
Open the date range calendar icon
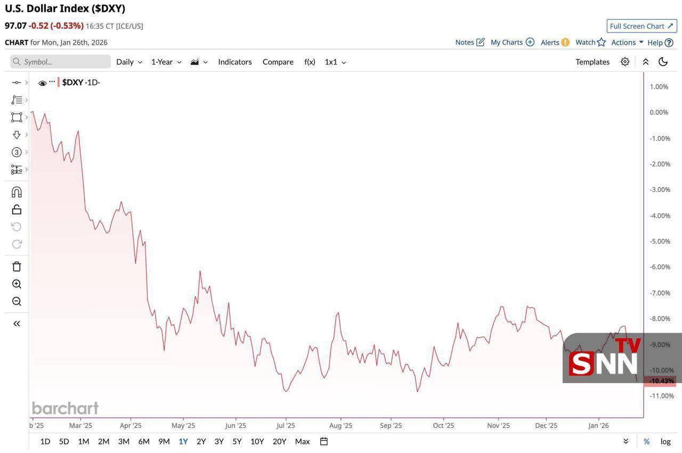(323, 441)
